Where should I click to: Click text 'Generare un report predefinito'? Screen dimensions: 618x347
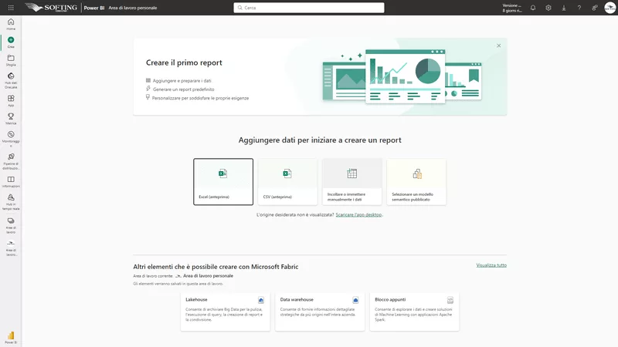pyautogui.click(x=183, y=89)
